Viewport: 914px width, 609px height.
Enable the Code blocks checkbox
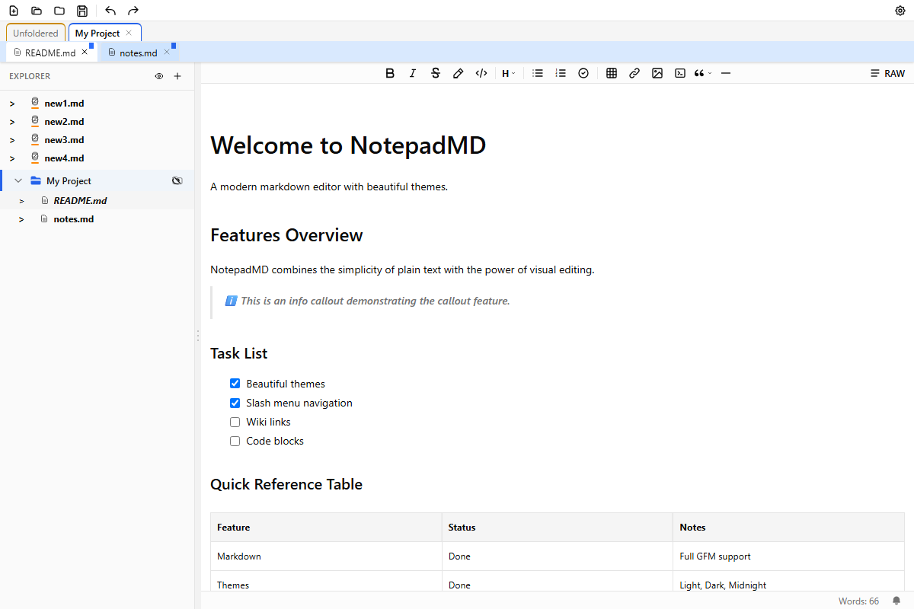[235, 440]
